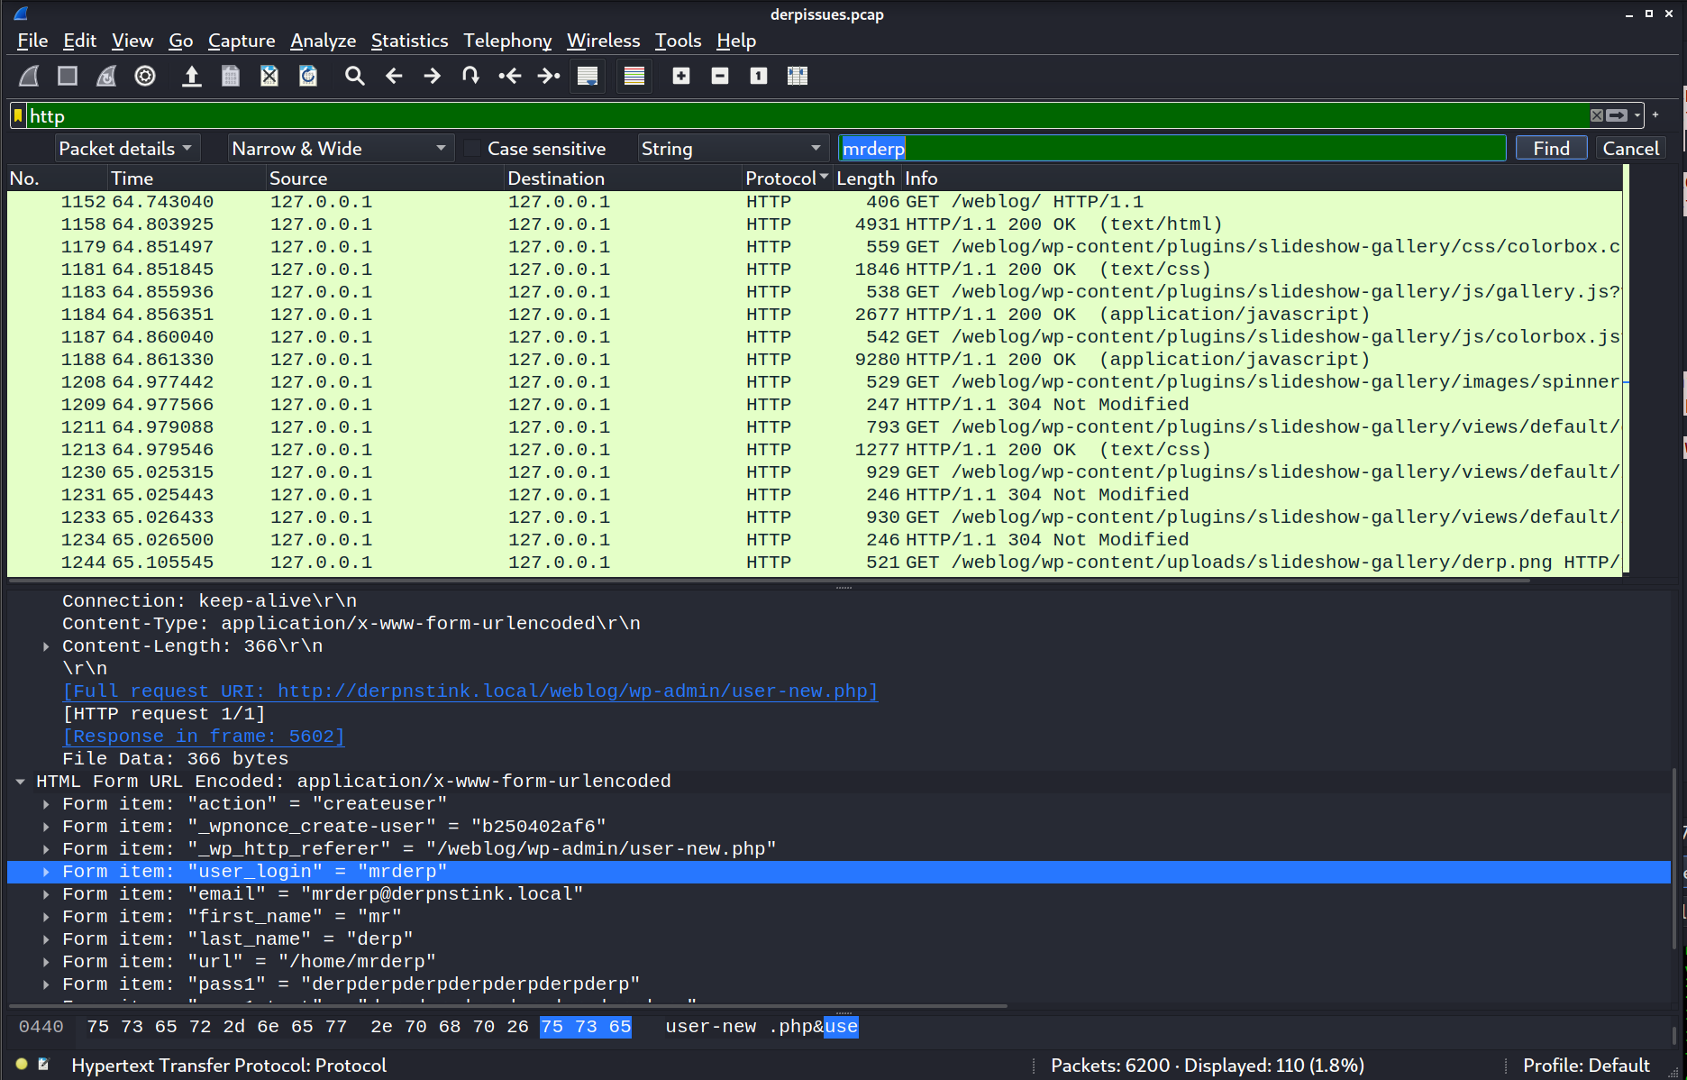This screenshot has width=1687, height=1080.
Task: Jump to the first packet
Action: pyautogui.click(x=510, y=77)
